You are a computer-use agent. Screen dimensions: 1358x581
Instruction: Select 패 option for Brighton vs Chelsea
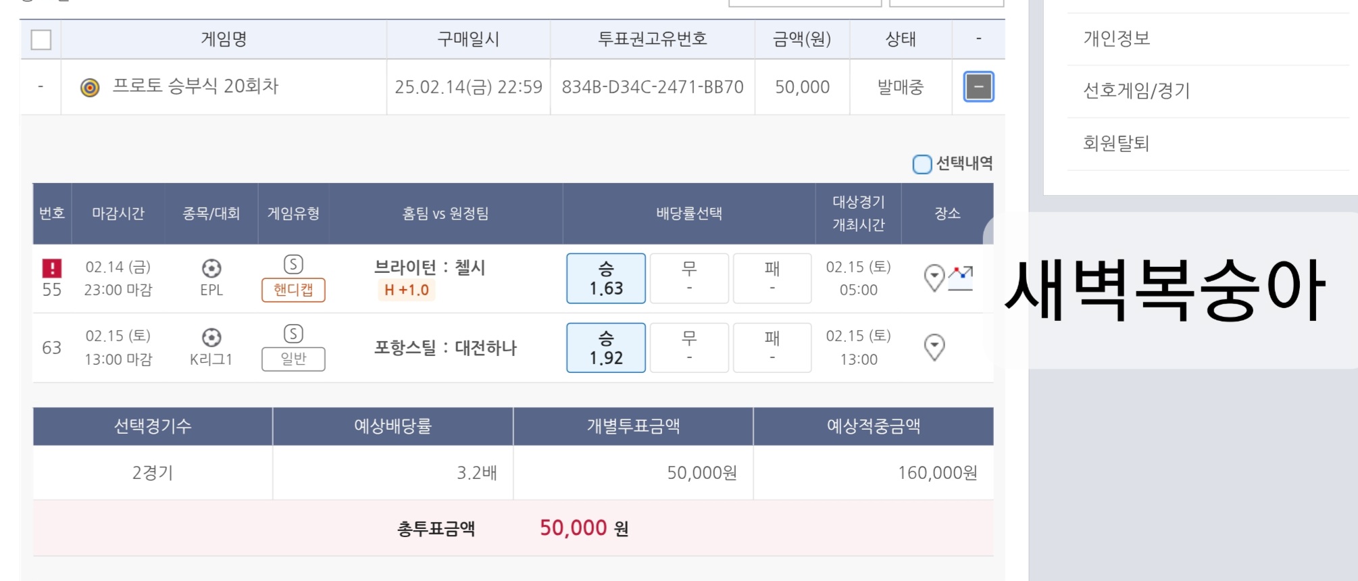pyautogui.click(x=772, y=278)
